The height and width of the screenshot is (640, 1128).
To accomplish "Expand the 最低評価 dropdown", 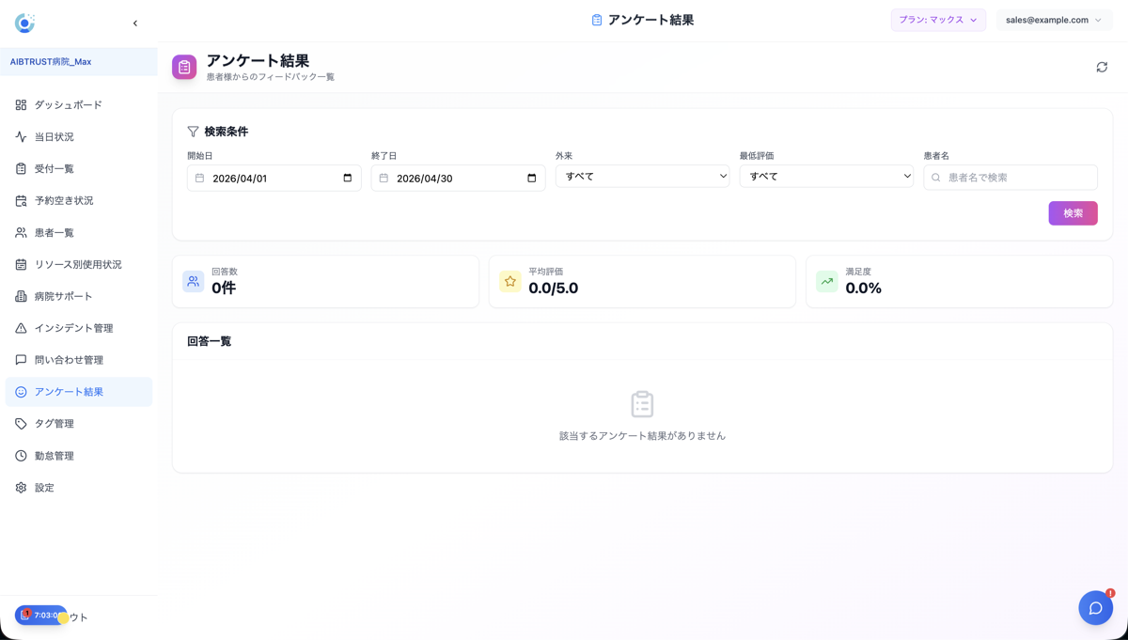I will point(826,175).
